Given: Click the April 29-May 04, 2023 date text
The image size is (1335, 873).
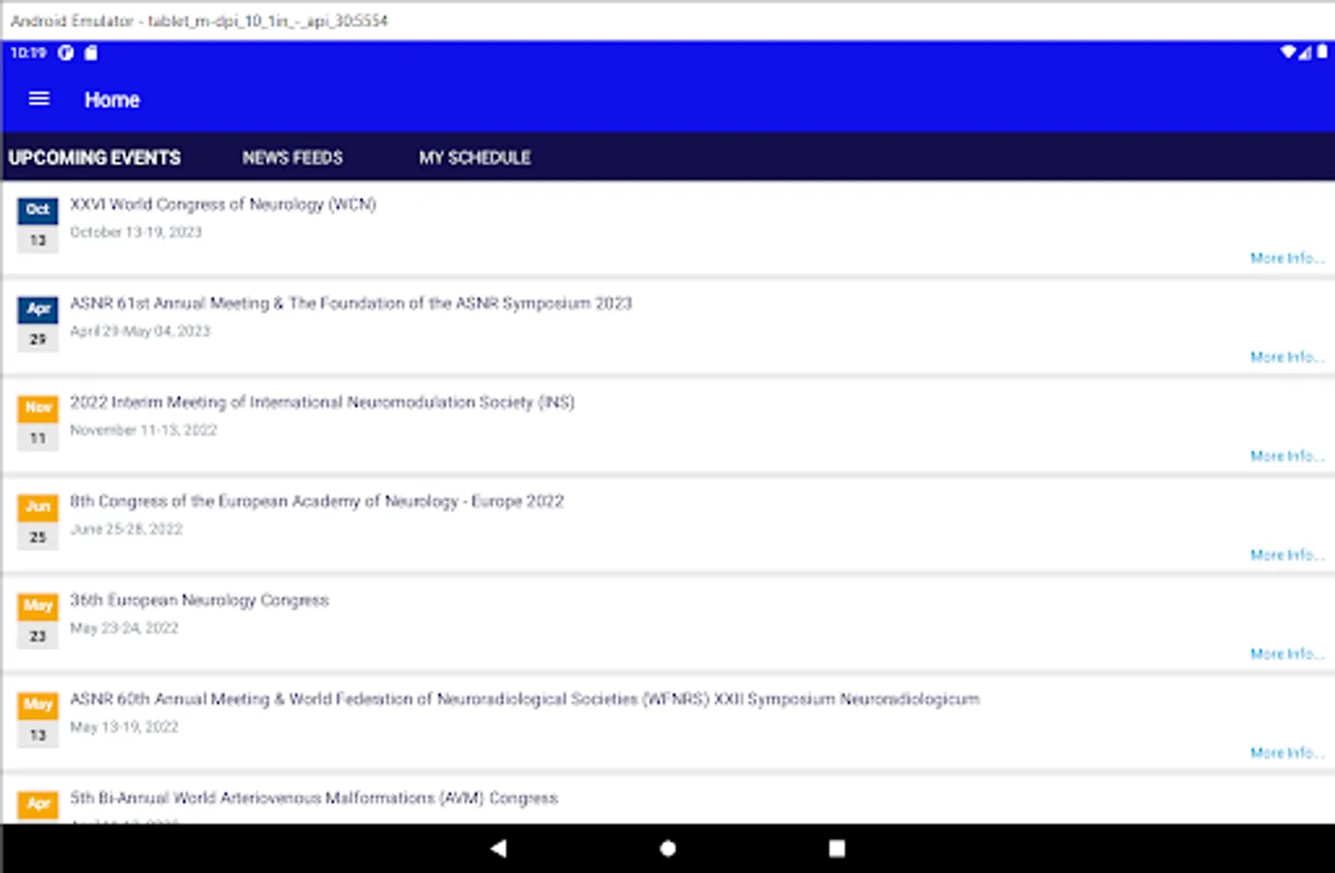Looking at the screenshot, I should (140, 332).
